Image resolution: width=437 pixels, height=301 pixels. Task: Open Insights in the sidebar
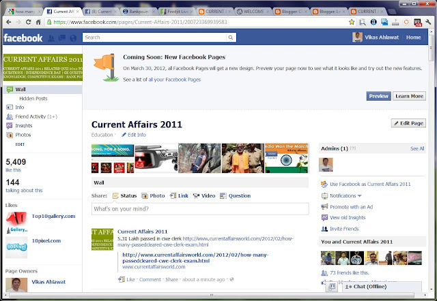point(19,125)
